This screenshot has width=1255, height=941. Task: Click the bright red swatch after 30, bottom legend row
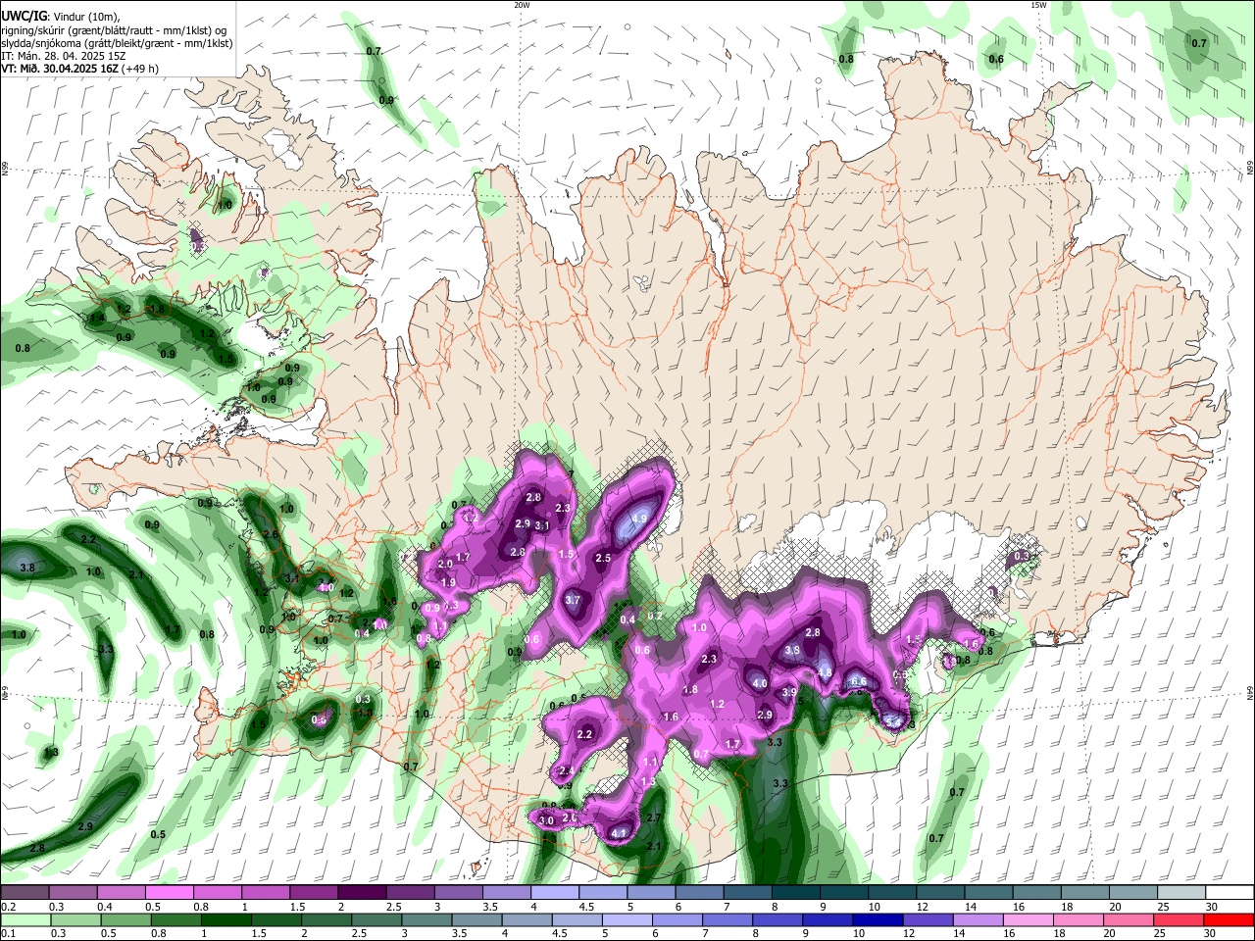[1228, 919]
